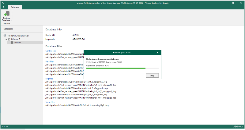Click the o1_mf_temp_n6xgh2y2_.tmp file path
The height and width of the screenshot is (130, 245).
pos(77,105)
